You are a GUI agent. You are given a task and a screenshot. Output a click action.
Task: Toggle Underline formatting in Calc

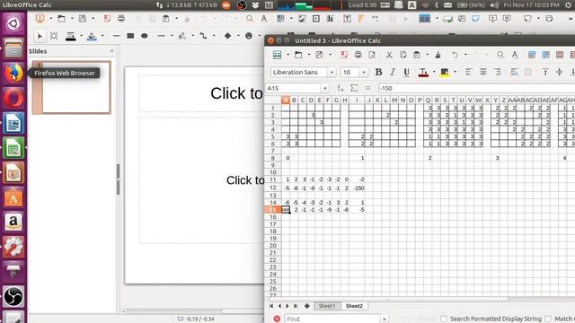(x=406, y=72)
